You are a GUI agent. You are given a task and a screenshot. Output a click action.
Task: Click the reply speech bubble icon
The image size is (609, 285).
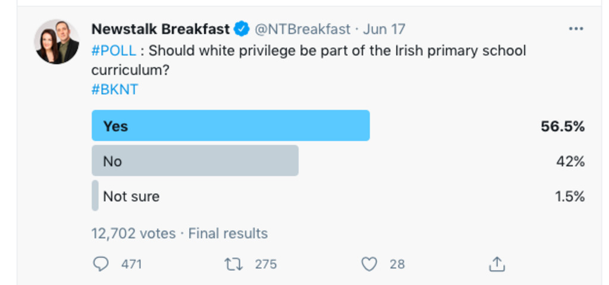click(101, 264)
